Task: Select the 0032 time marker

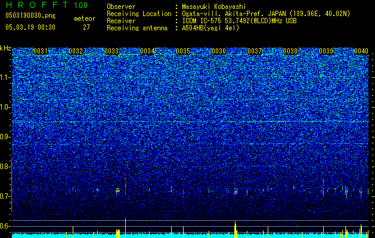Action: coord(76,51)
